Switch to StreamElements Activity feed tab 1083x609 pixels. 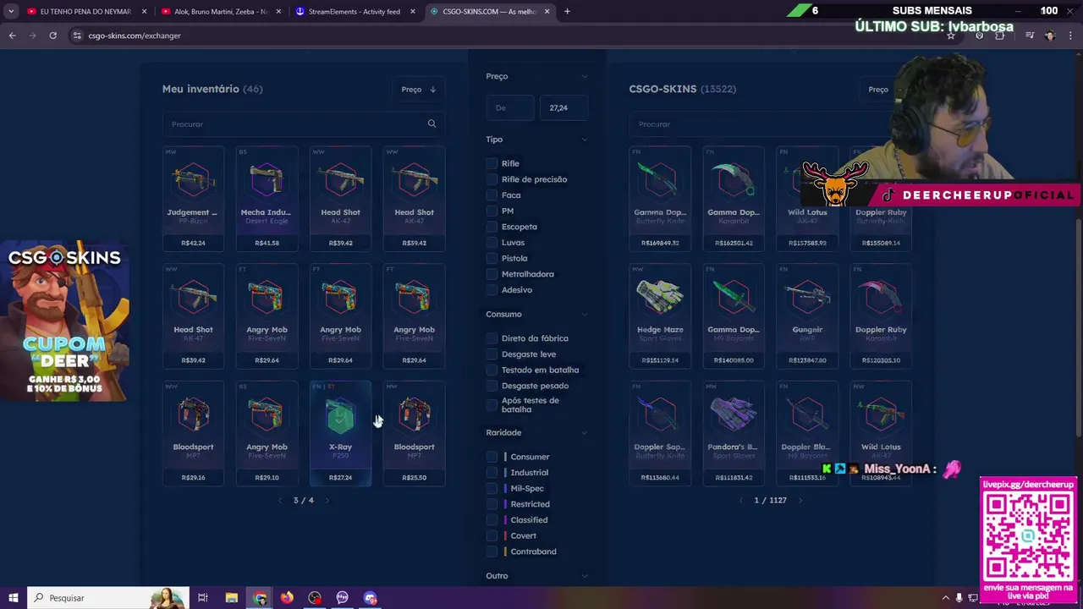pyautogui.click(x=355, y=12)
